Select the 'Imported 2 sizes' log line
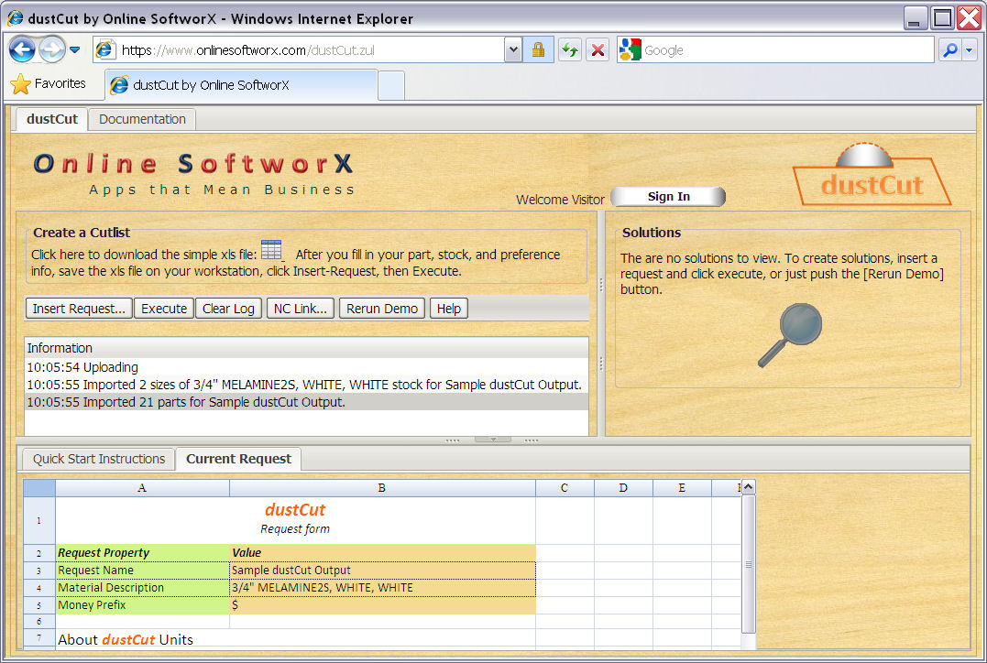The height and width of the screenshot is (663, 987). click(307, 385)
